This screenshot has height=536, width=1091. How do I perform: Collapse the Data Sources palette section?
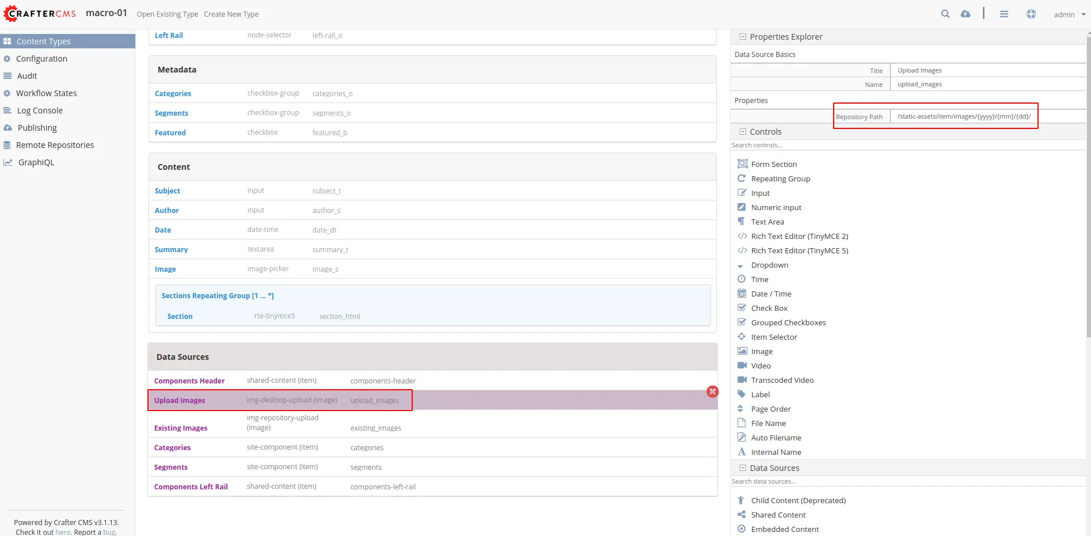point(743,468)
